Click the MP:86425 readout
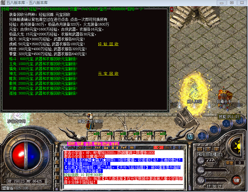The width and height of the screenshot is (248, 192). tap(35, 181)
